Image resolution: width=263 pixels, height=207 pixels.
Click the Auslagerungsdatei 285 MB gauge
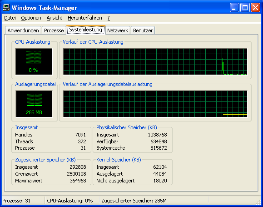34,104
